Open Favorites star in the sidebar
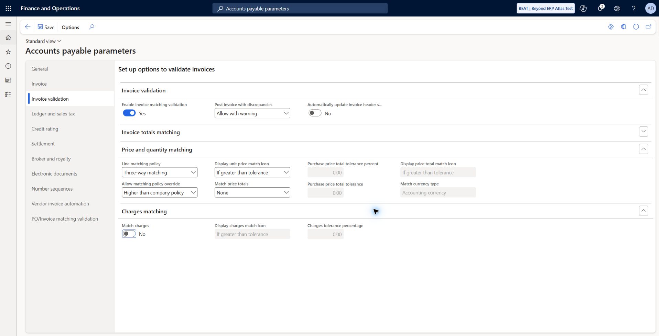This screenshot has height=336, width=659. pos(8,52)
